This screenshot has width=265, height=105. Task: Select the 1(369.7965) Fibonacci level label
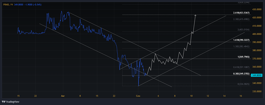click(244, 57)
